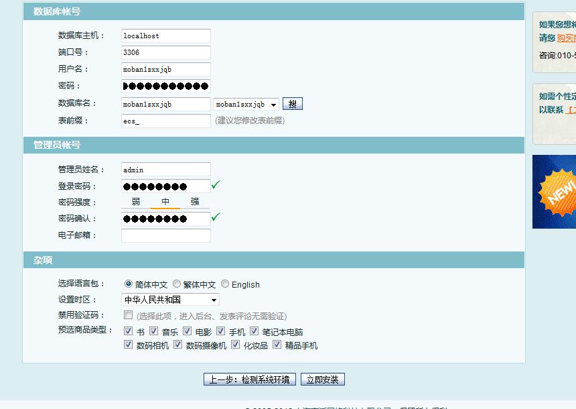This screenshot has height=409, width=576.
Task: Click the 强 strong strength indicator
Action: (x=195, y=202)
